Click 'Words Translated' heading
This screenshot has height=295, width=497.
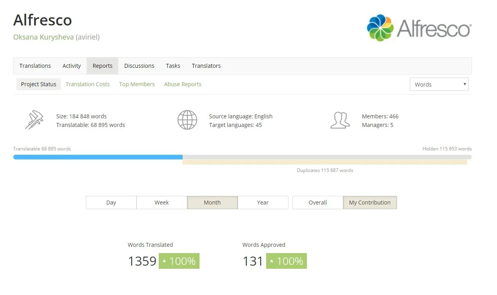150,245
